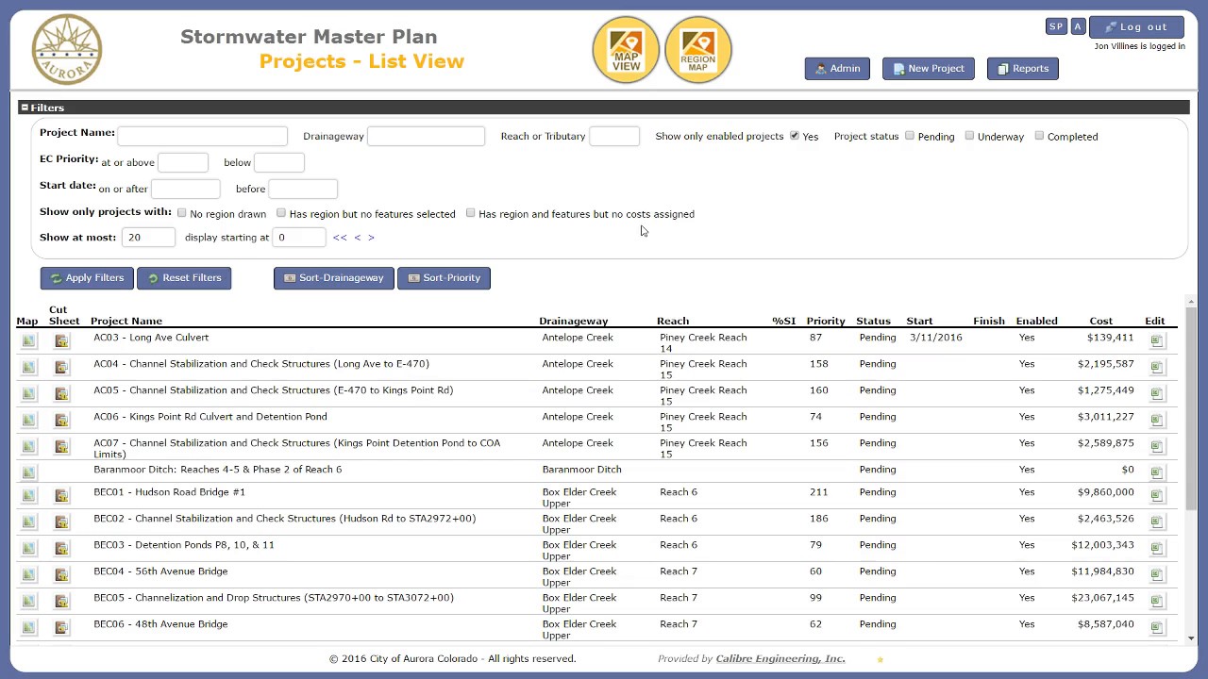Tick Has region and features but no costs
The height and width of the screenshot is (679, 1208).
coord(471,213)
